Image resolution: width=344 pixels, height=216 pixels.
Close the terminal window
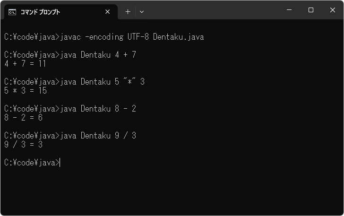tap(333, 10)
